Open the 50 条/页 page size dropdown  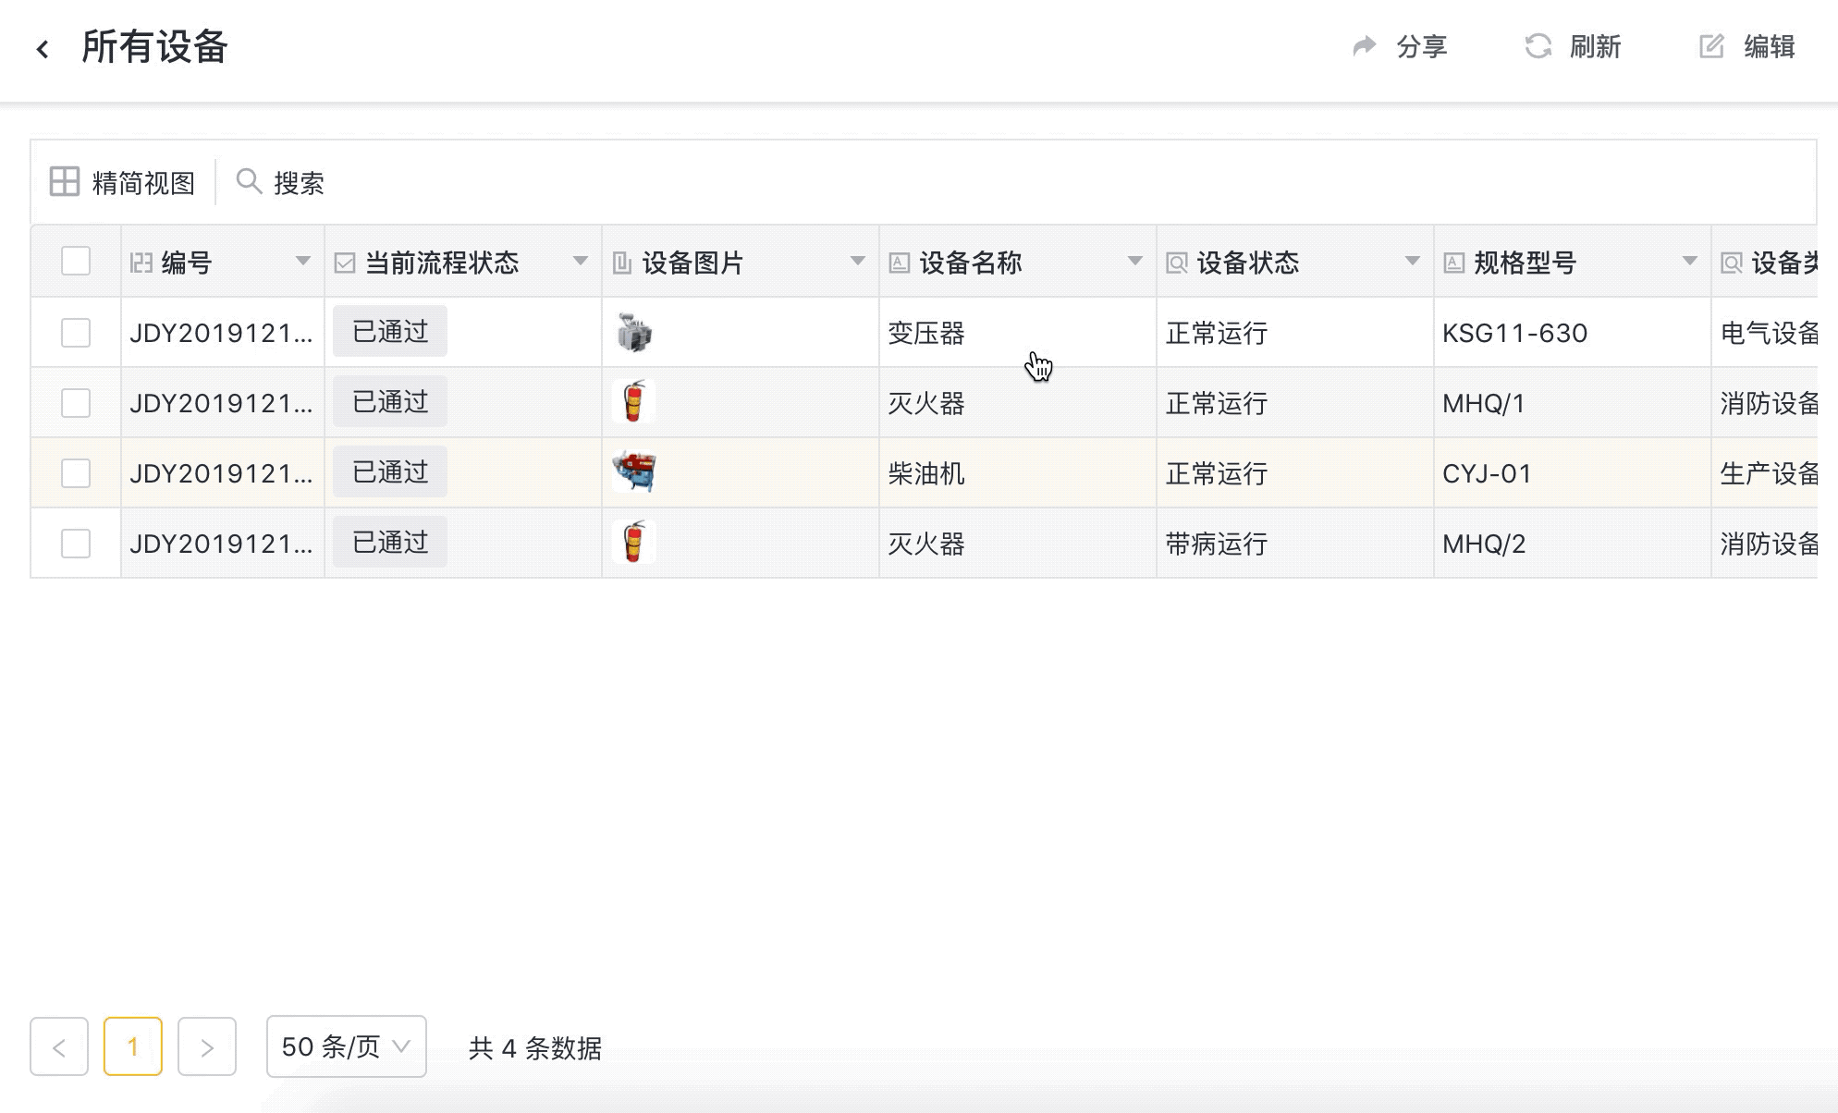click(x=346, y=1046)
